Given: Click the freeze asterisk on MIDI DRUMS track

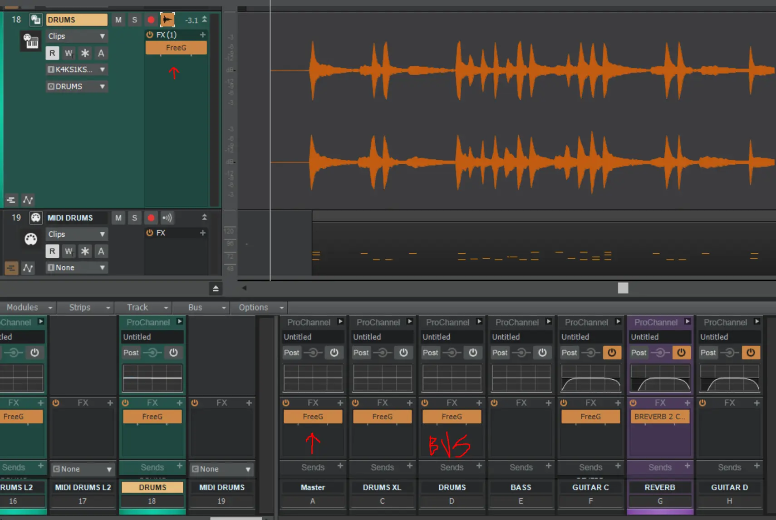Looking at the screenshot, I should (85, 251).
